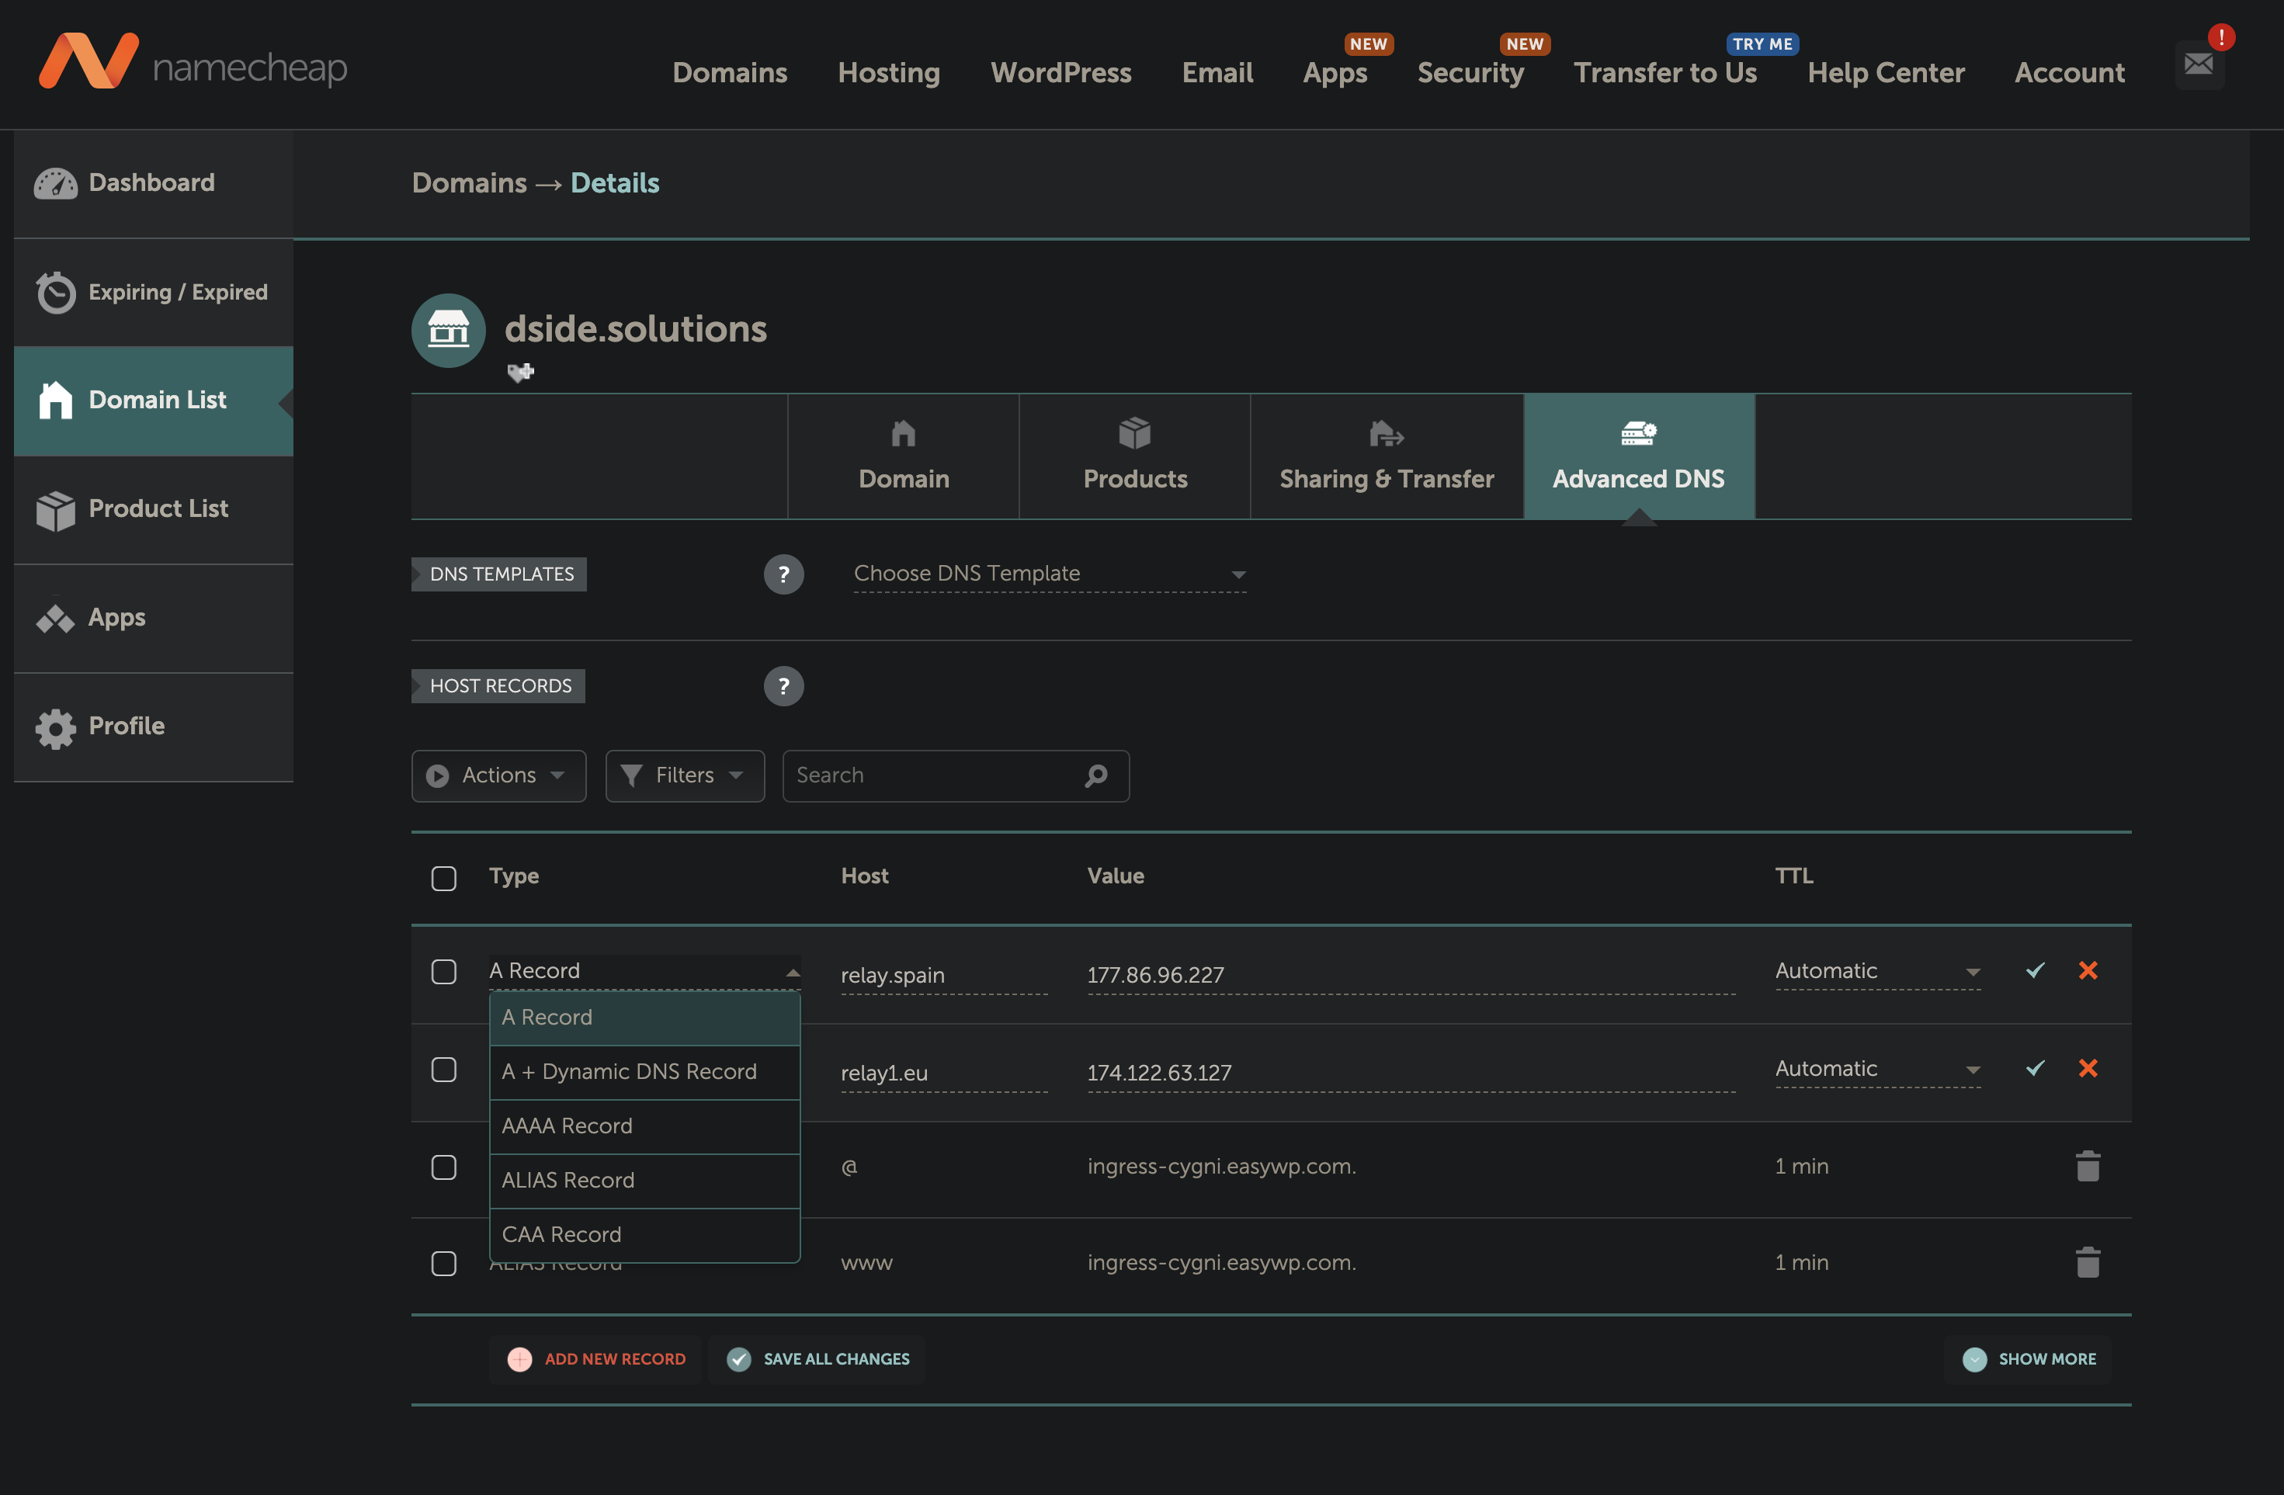Select A + Dynamic DNS Record option
Viewport: 2284px width, 1495px height.
click(x=644, y=1071)
